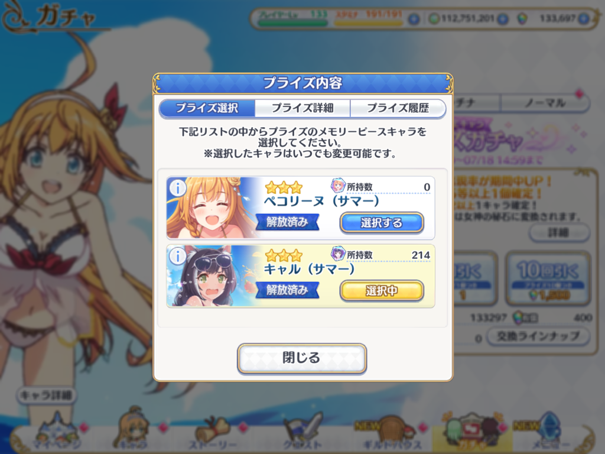Click the キャル memory piece icon
This screenshot has width=605, height=454.
(337, 254)
